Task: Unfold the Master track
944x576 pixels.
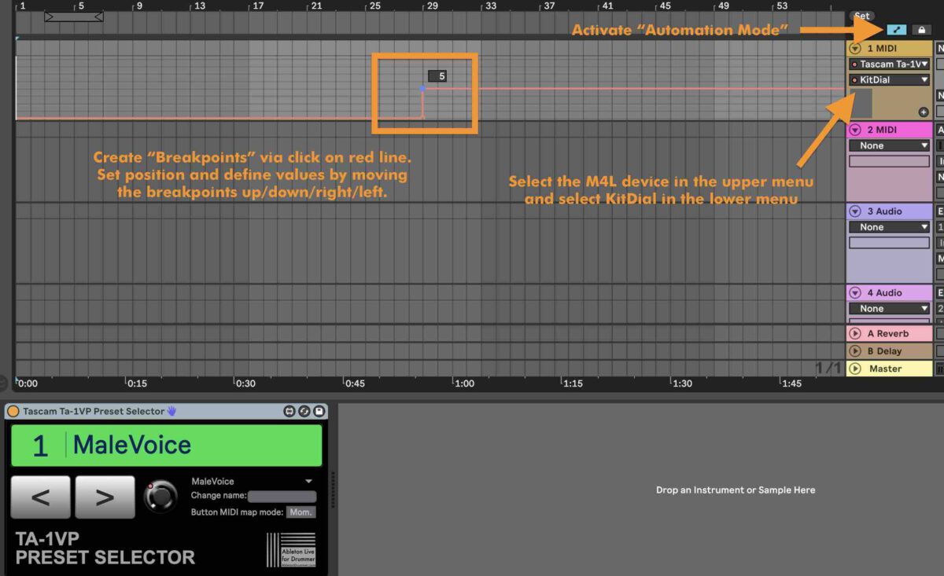Action: (x=856, y=369)
